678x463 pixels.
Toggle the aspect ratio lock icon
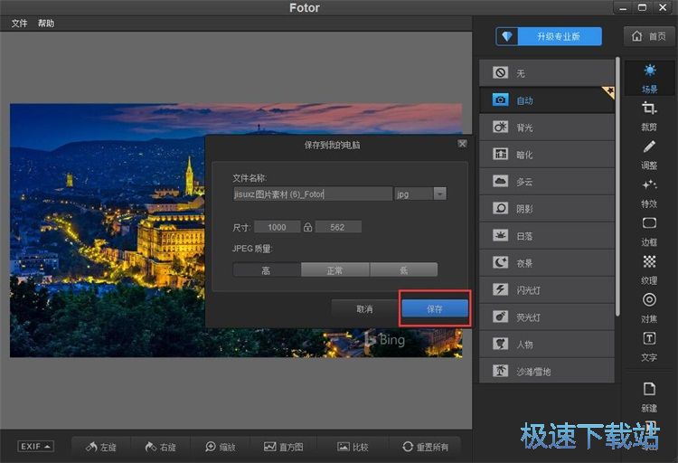(x=307, y=227)
